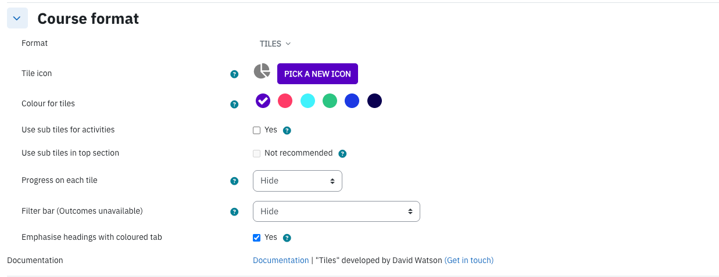
Task: Click help icon beside sub tiles Yes checkbox
Action: pos(287,131)
